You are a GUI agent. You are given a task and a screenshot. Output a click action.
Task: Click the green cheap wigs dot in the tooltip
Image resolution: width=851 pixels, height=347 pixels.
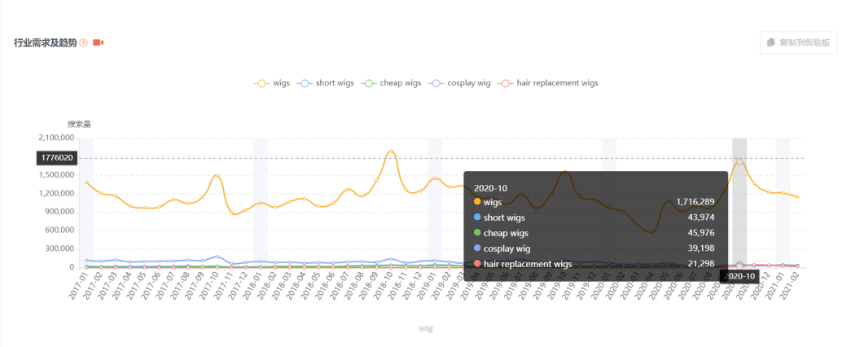coord(477,233)
